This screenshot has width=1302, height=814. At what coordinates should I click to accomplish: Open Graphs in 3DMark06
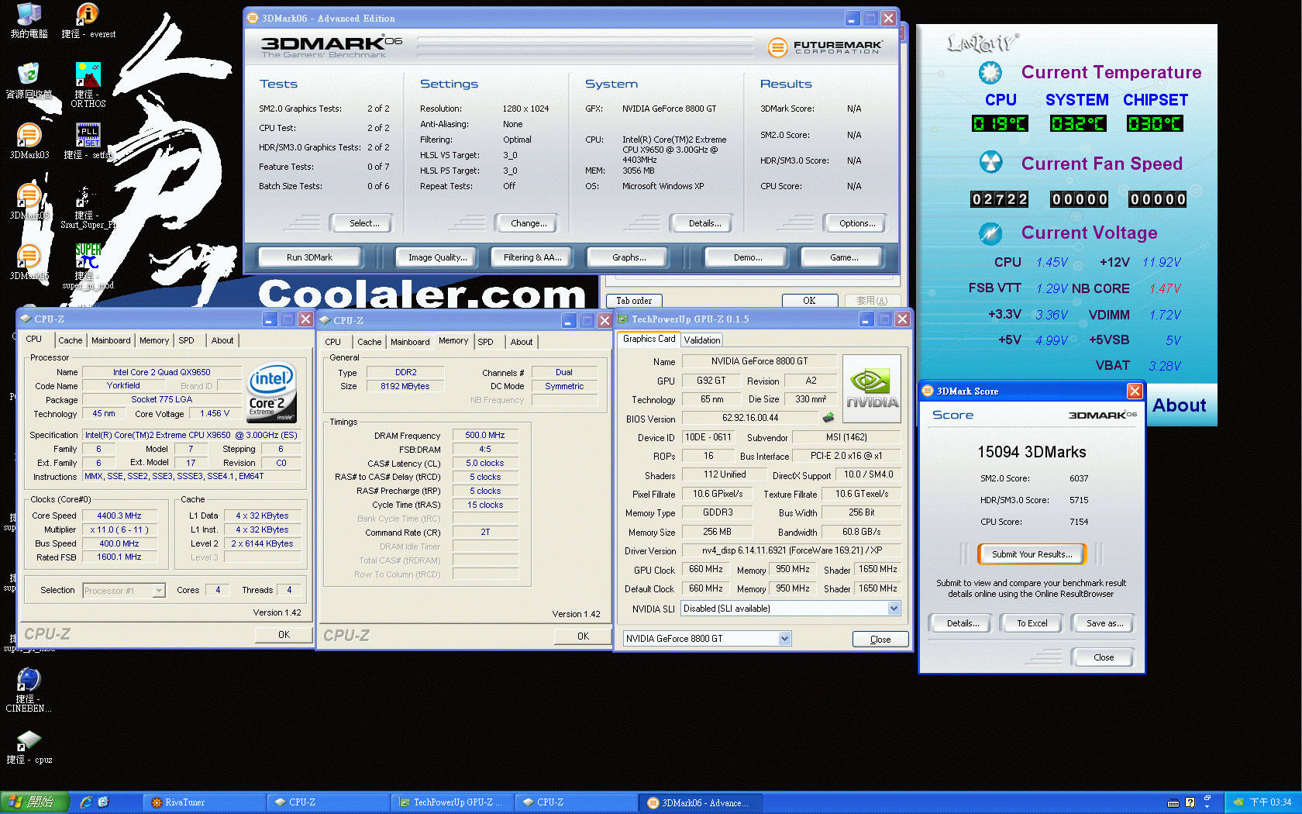pos(629,257)
